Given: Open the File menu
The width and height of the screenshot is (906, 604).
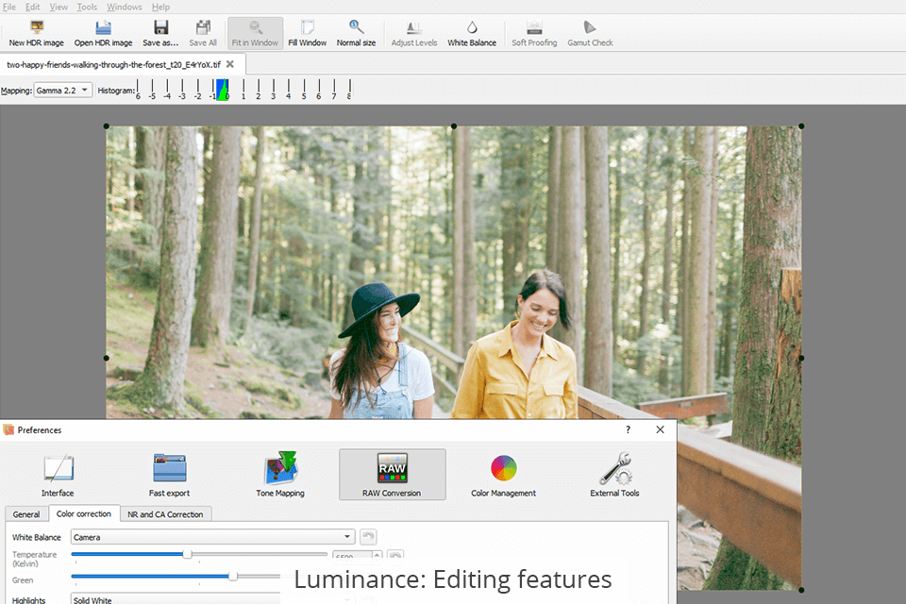Looking at the screenshot, I should (x=9, y=7).
